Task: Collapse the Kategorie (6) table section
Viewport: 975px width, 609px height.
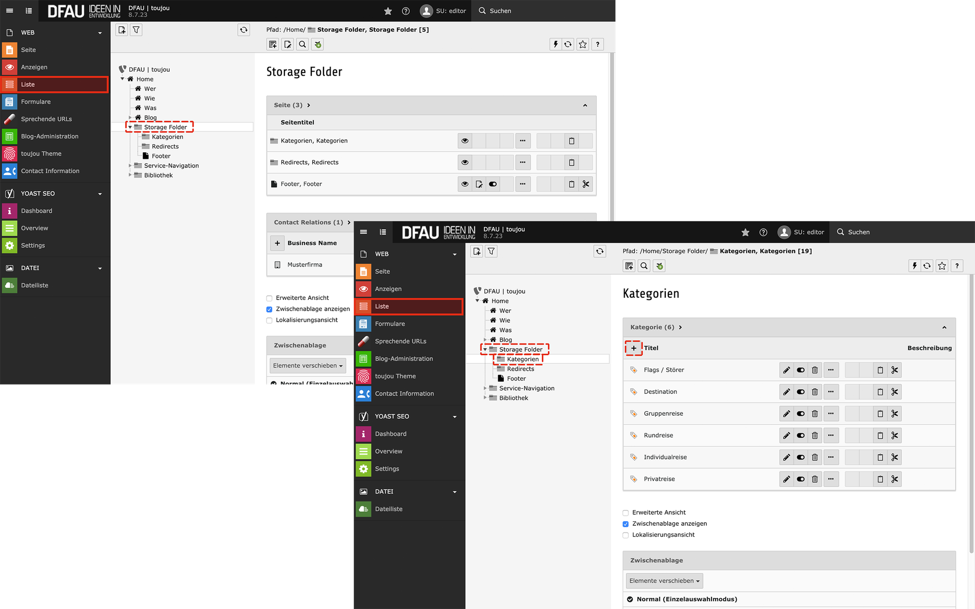Action: [x=944, y=327]
